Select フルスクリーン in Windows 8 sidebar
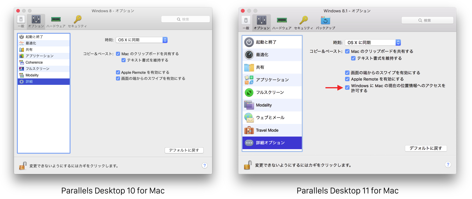472x199 pixels. click(x=44, y=69)
